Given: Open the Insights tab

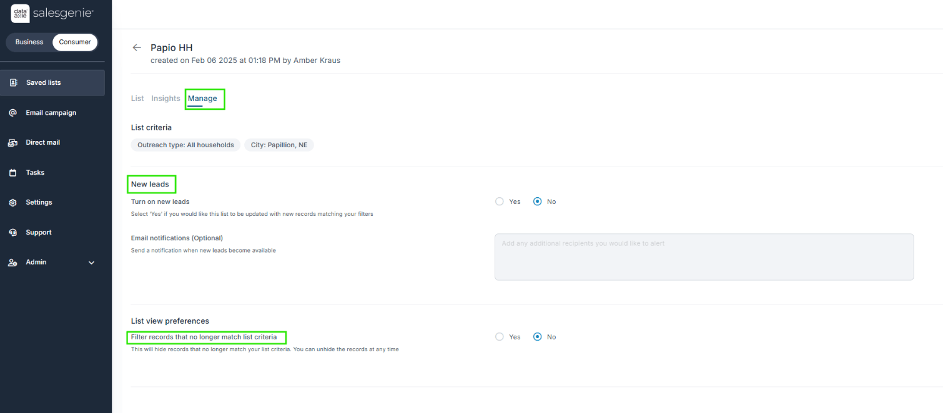Looking at the screenshot, I should tap(165, 99).
